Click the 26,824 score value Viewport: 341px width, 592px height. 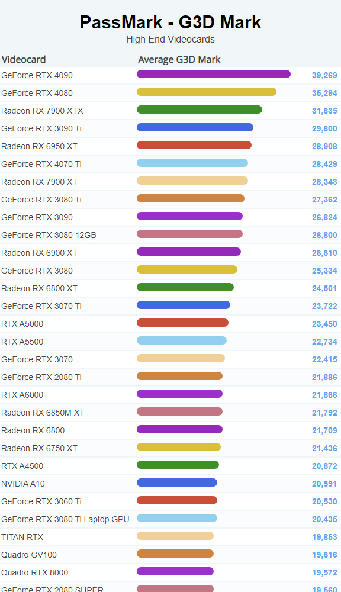[324, 217]
